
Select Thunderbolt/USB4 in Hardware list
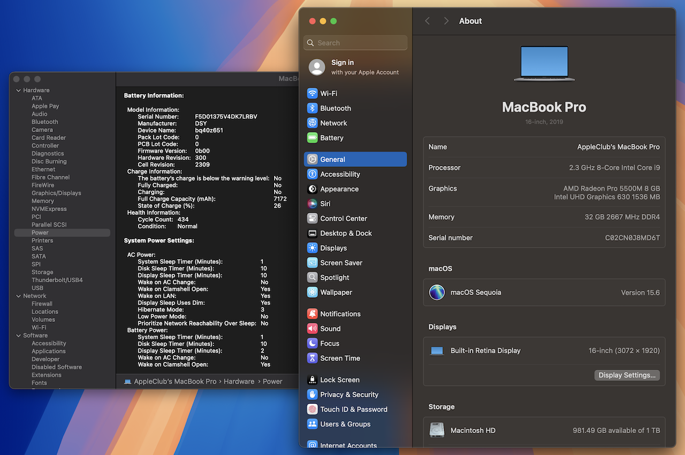point(57,280)
